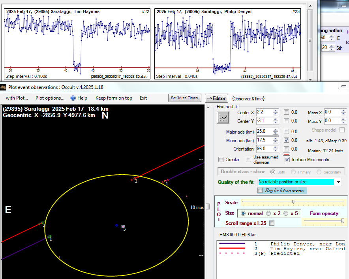This screenshot has height=279, width=349.
Task: Click the pink predicted center marker on plot
Action: (x=123, y=227)
